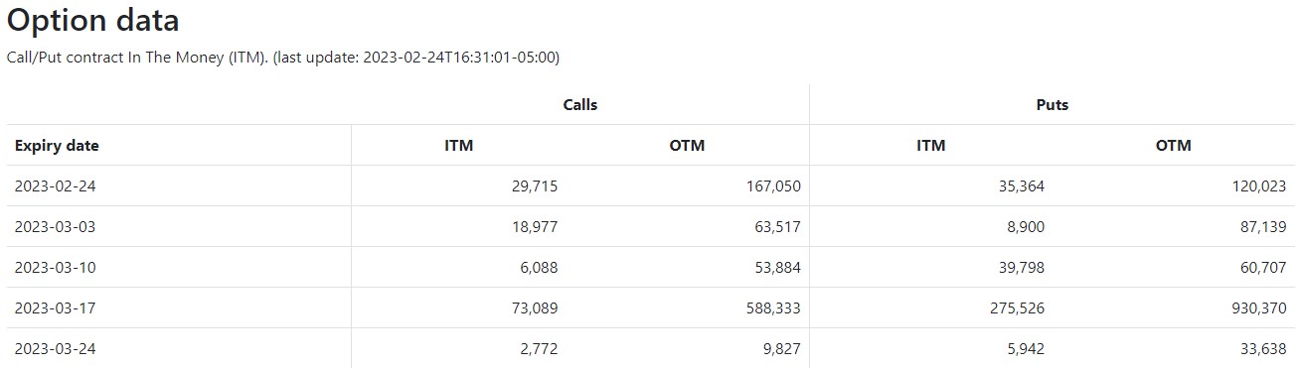Select the 2023-03-24 expiry date cell
Screen dimensions: 1299x368
[55, 349]
